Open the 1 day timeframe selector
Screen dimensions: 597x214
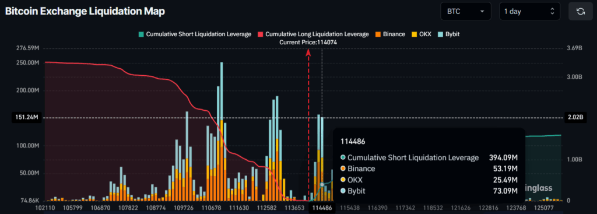pos(529,12)
